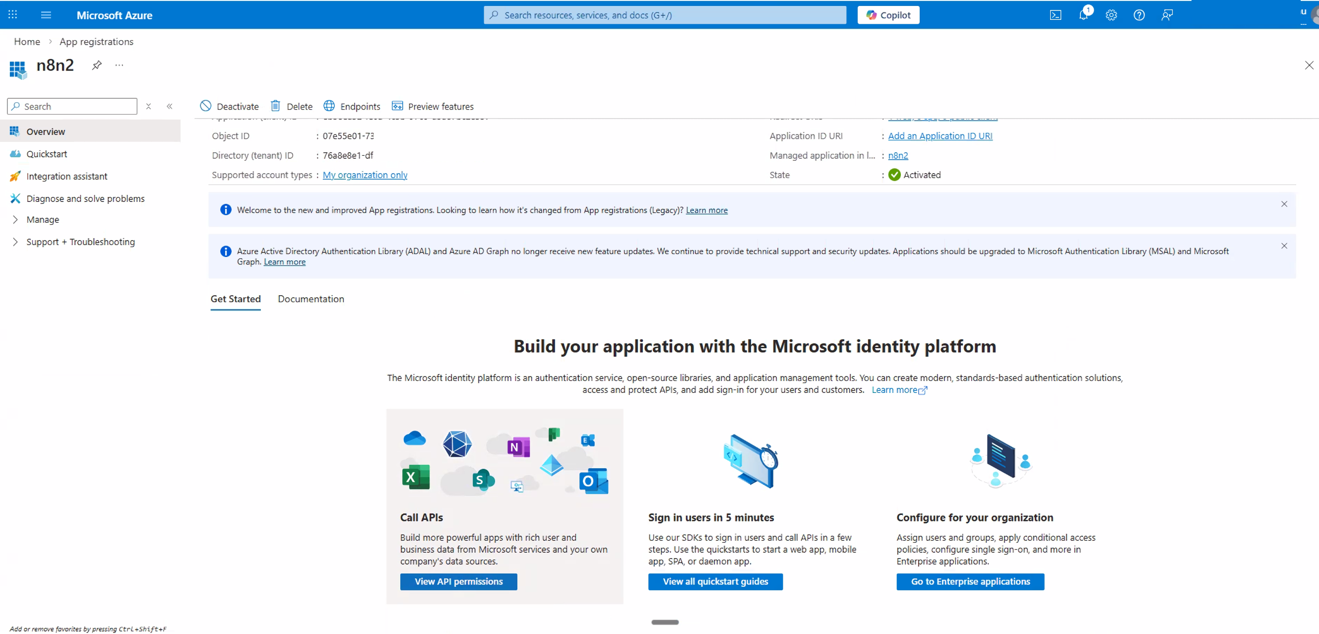Open the feedback icon
The height and width of the screenshot is (634, 1319).
tap(1166, 15)
